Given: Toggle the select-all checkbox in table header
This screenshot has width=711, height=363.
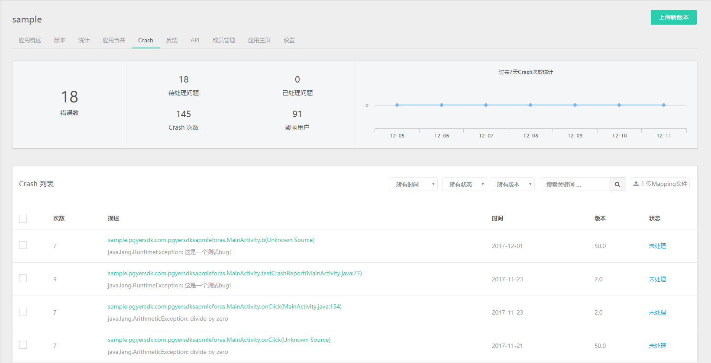Looking at the screenshot, I should click(23, 219).
